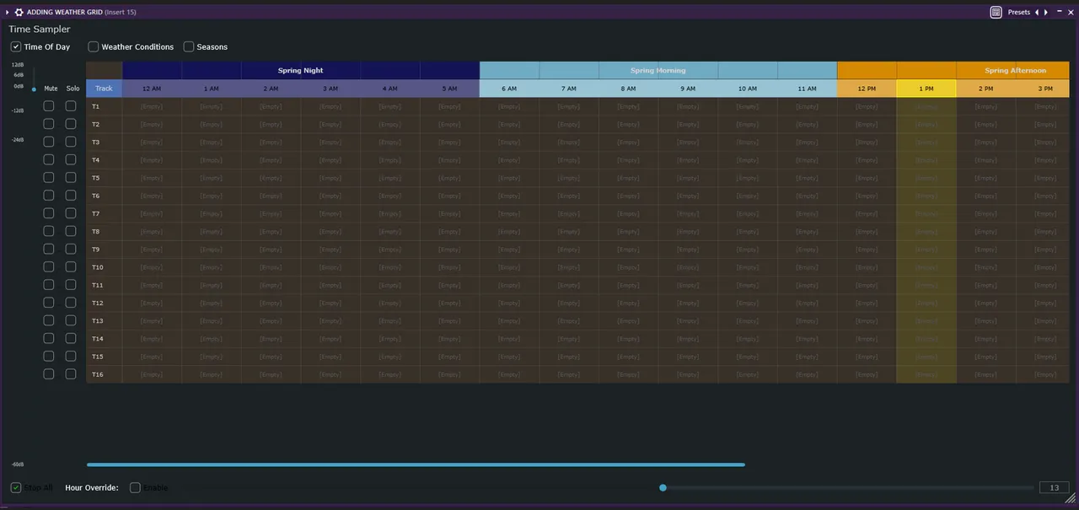Select the Spring Afternoon section header

1016,70
